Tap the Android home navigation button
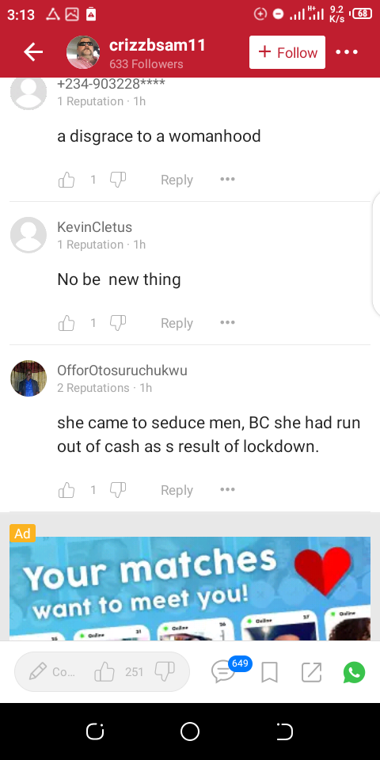Viewport: 380px width, 760px height. [190, 731]
